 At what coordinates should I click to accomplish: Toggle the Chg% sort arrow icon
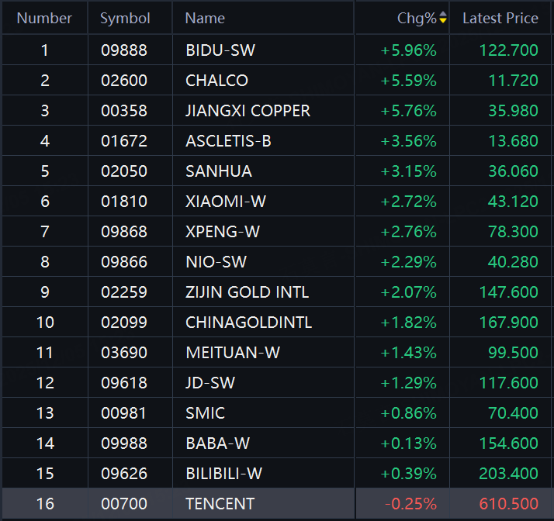click(x=443, y=17)
